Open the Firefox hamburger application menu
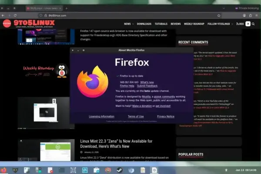Screen dimensions: 261x174 (257, 16)
